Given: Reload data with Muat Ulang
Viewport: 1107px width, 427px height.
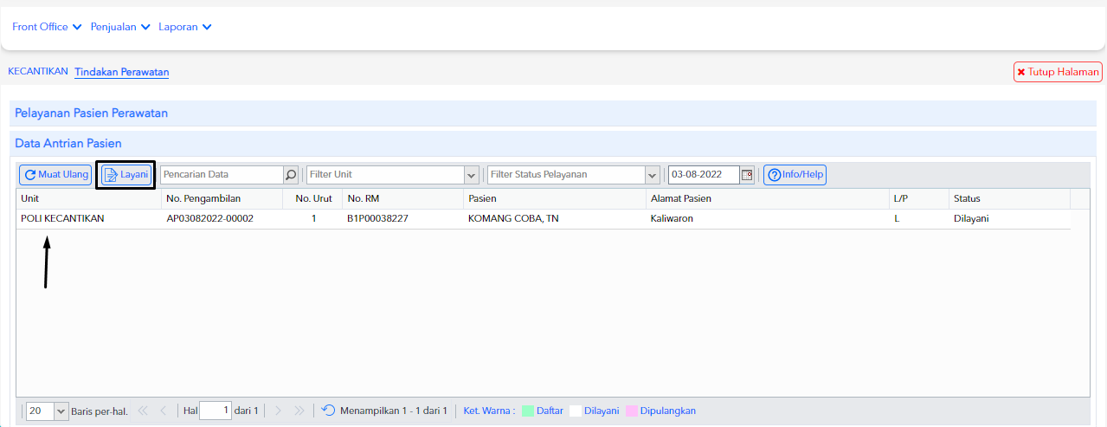Looking at the screenshot, I should point(55,175).
